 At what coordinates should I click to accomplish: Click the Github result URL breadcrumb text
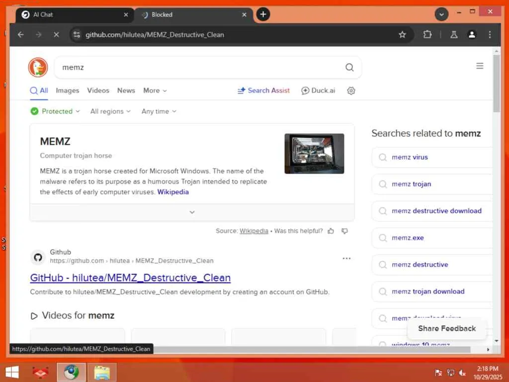point(131,261)
